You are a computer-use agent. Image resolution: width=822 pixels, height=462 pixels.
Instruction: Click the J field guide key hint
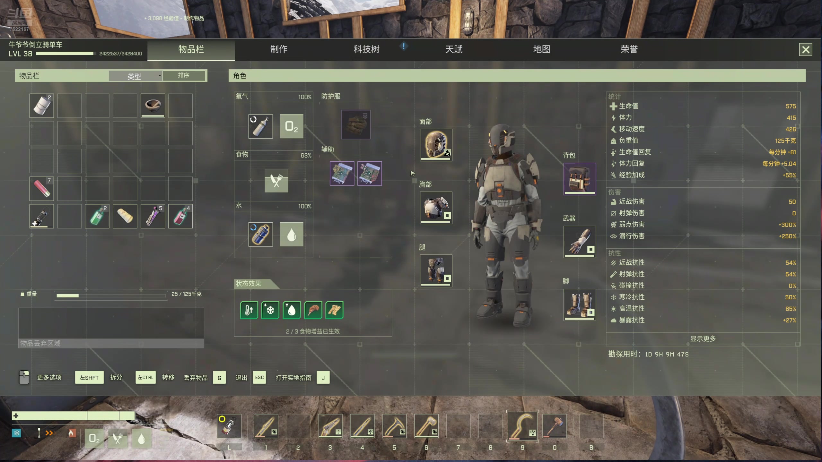(323, 378)
